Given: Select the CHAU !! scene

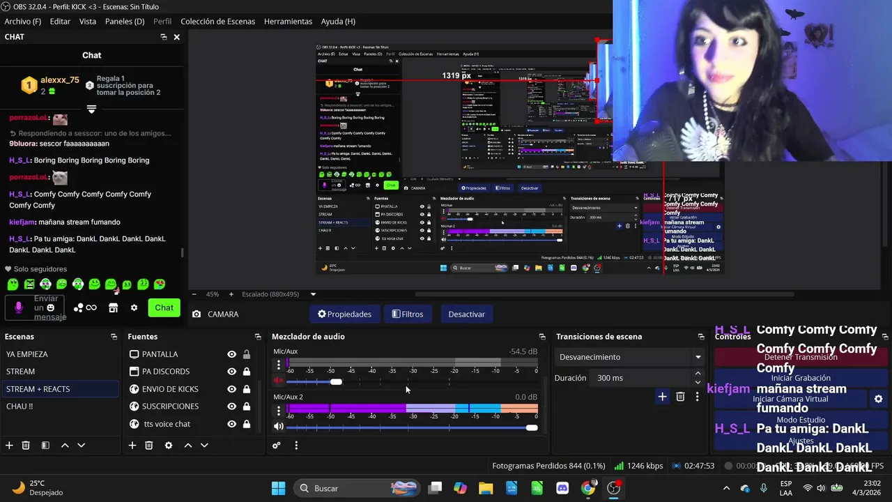Looking at the screenshot, I should (60, 406).
